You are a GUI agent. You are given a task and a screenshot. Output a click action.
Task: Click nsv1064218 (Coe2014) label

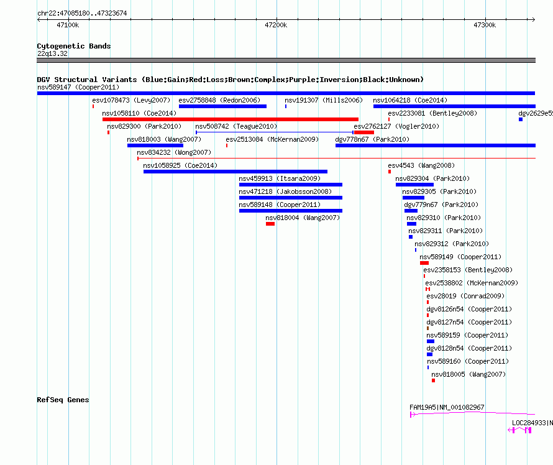tap(410, 100)
